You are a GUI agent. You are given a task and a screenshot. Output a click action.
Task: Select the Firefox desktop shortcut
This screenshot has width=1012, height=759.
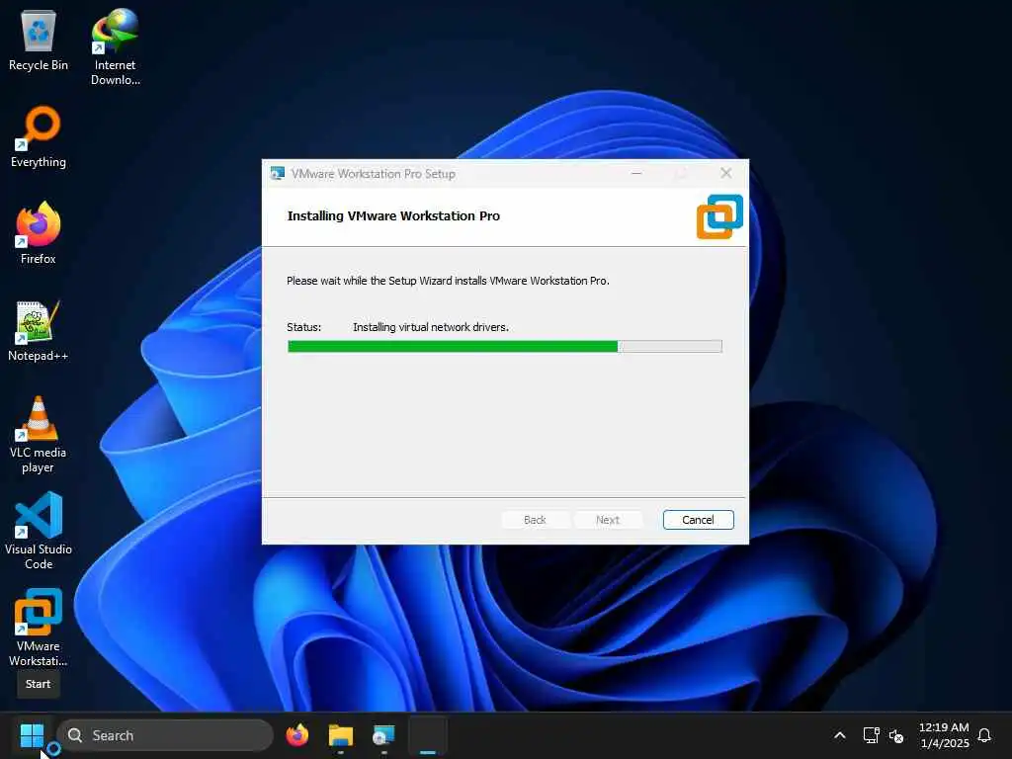coord(39,233)
